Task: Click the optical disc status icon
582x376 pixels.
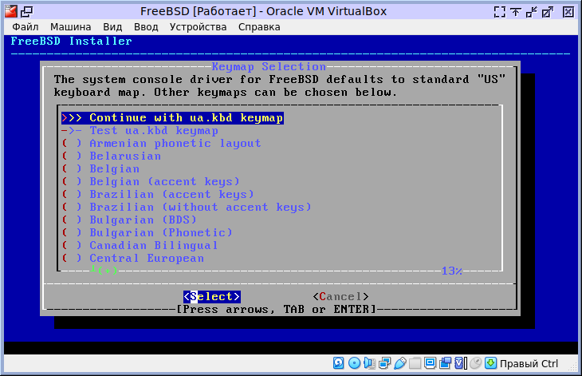Action: (x=354, y=363)
